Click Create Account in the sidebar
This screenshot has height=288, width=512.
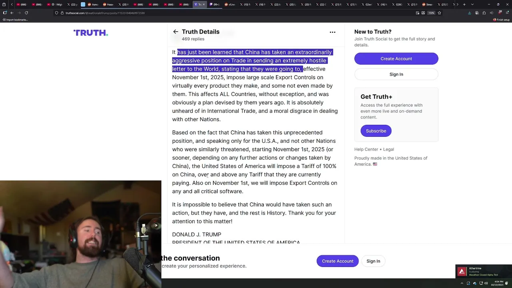point(396,59)
